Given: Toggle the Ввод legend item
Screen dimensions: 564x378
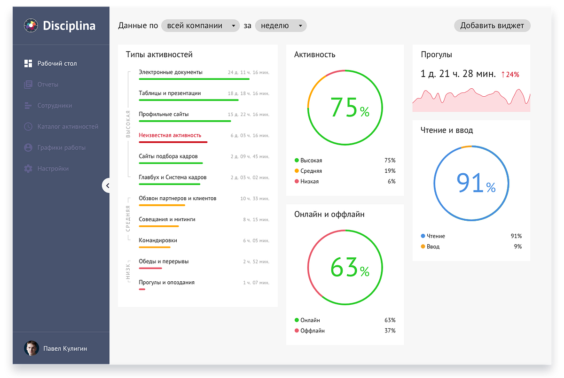Looking at the screenshot, I should [430, 247].
